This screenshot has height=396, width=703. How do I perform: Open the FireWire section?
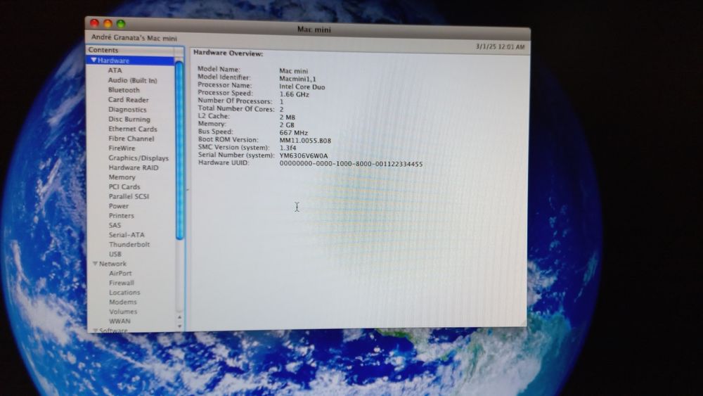[x=122, y=148]
